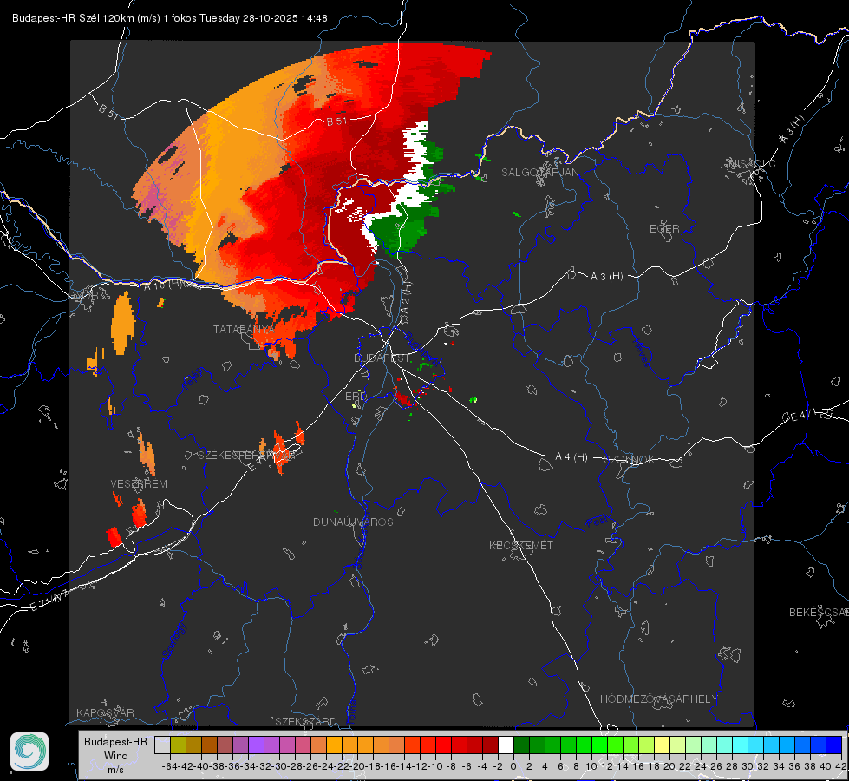
Task: Click the swirl logo icon beside the legend
Action: [x=29, y=751]
